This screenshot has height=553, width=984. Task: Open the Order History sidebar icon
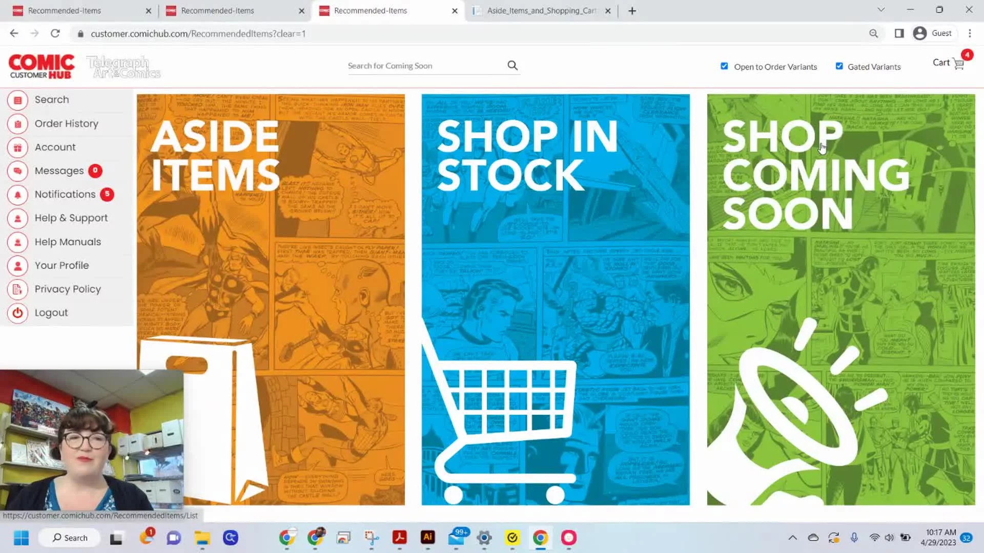[x=17, y=124]
